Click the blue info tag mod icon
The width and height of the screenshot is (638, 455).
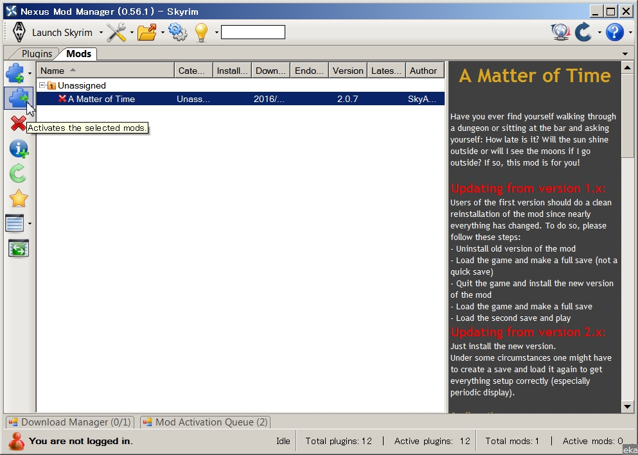pyautogui.click(x=18, y=149)
